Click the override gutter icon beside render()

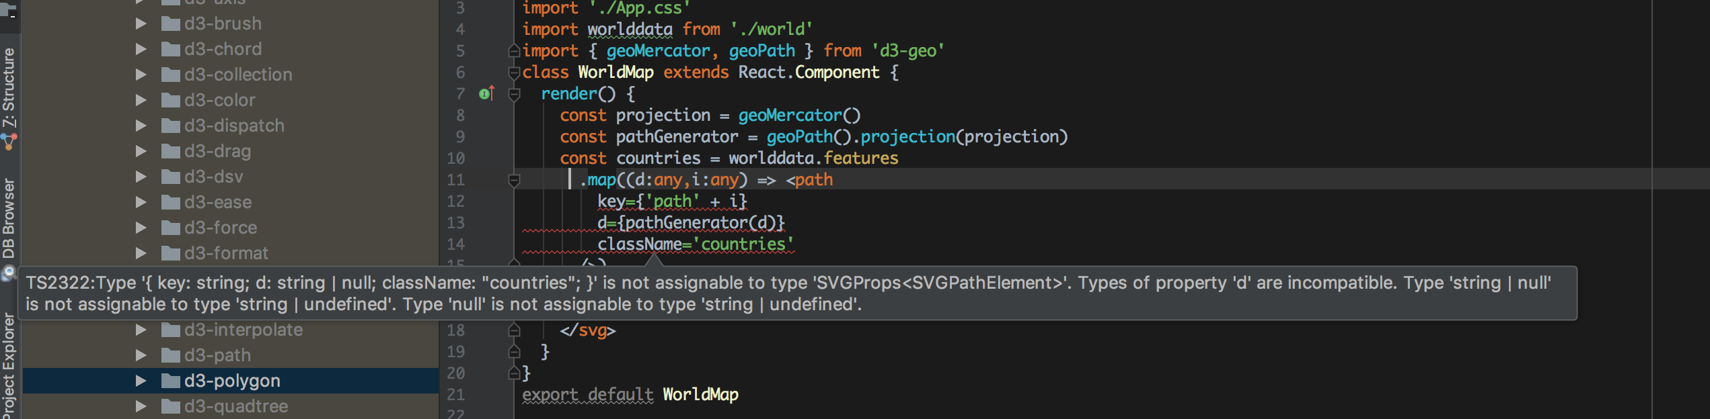[486, 94]
